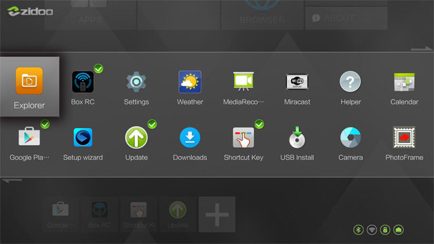Open the Helper question-mark app

pyautogui.click(x=350, y=81)
